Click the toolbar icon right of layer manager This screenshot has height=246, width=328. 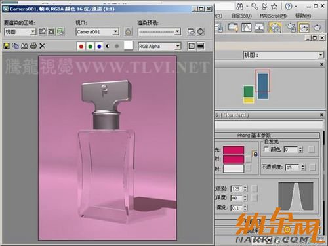[x=233, y=27]
